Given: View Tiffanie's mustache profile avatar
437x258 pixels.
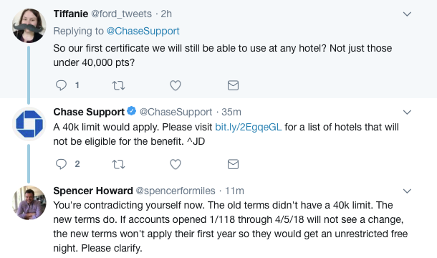Looking at the screenshot, I should [29, 26].
